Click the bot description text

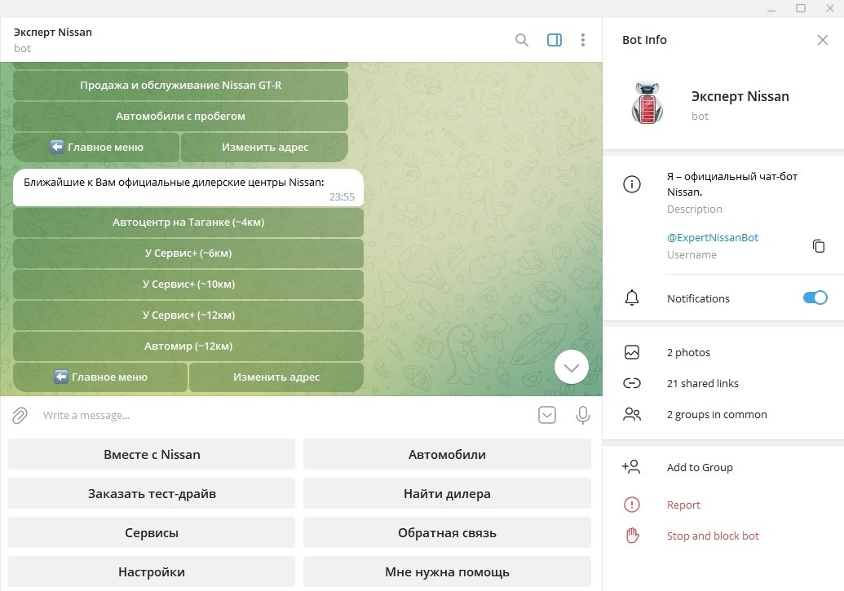point(732,184)
